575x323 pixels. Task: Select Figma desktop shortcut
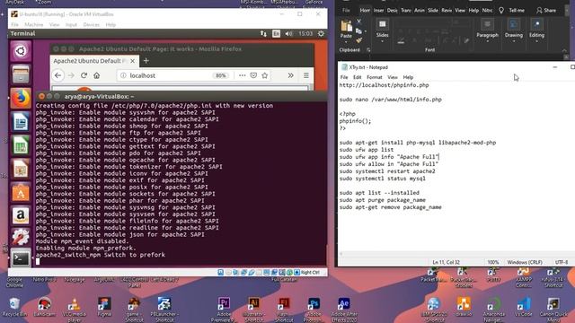click(104, 307)
